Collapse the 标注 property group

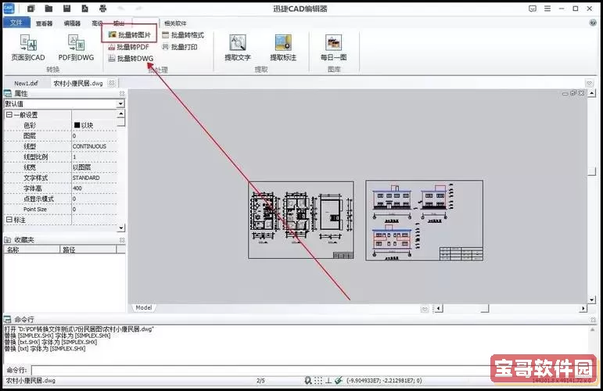pos(9,220)
